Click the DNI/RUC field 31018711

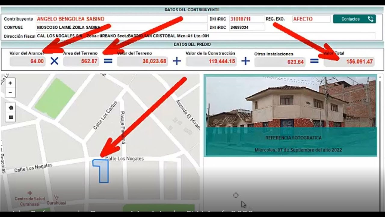(x=247, y=19)
